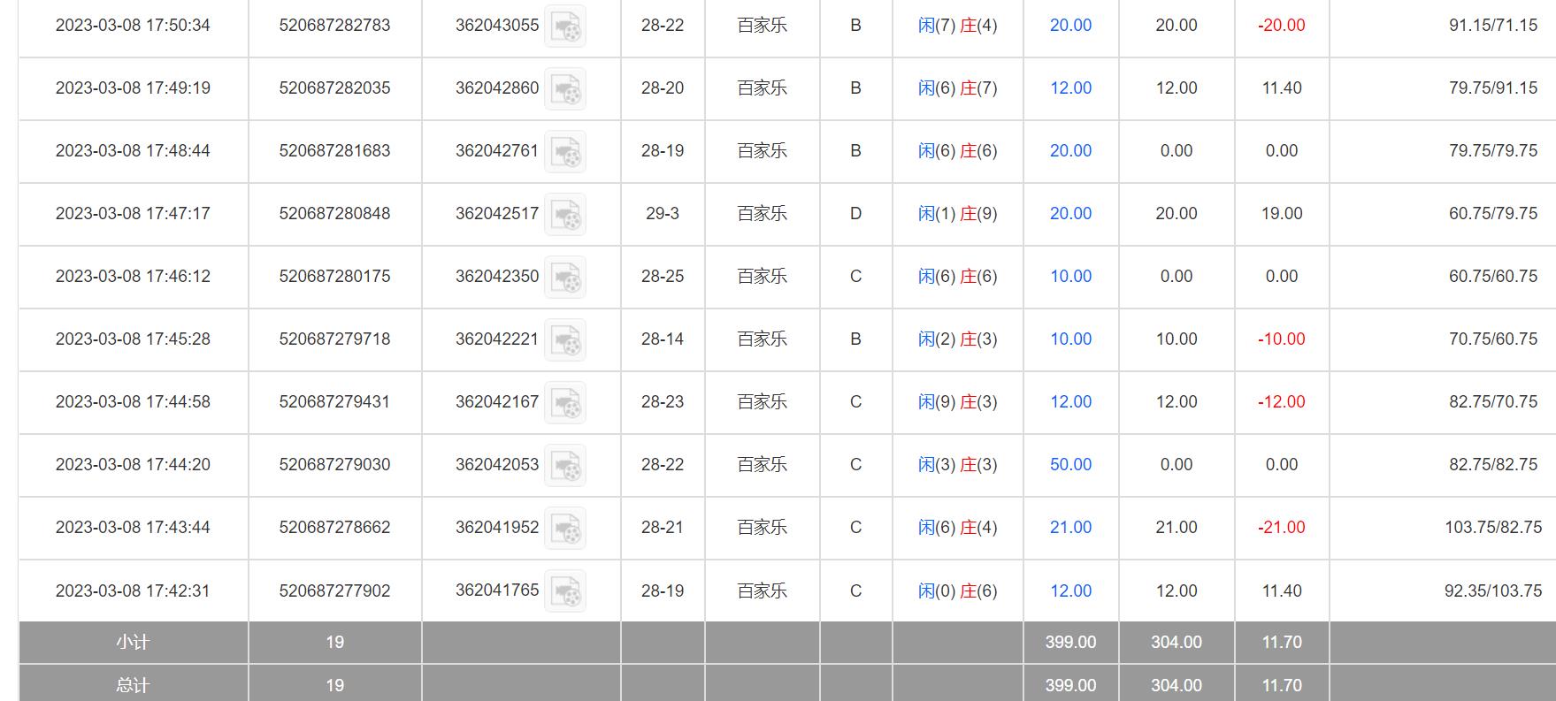Screen dimensions: 1556x701
Task: Click video icon next to 362042761
Action: pos(564,152)
